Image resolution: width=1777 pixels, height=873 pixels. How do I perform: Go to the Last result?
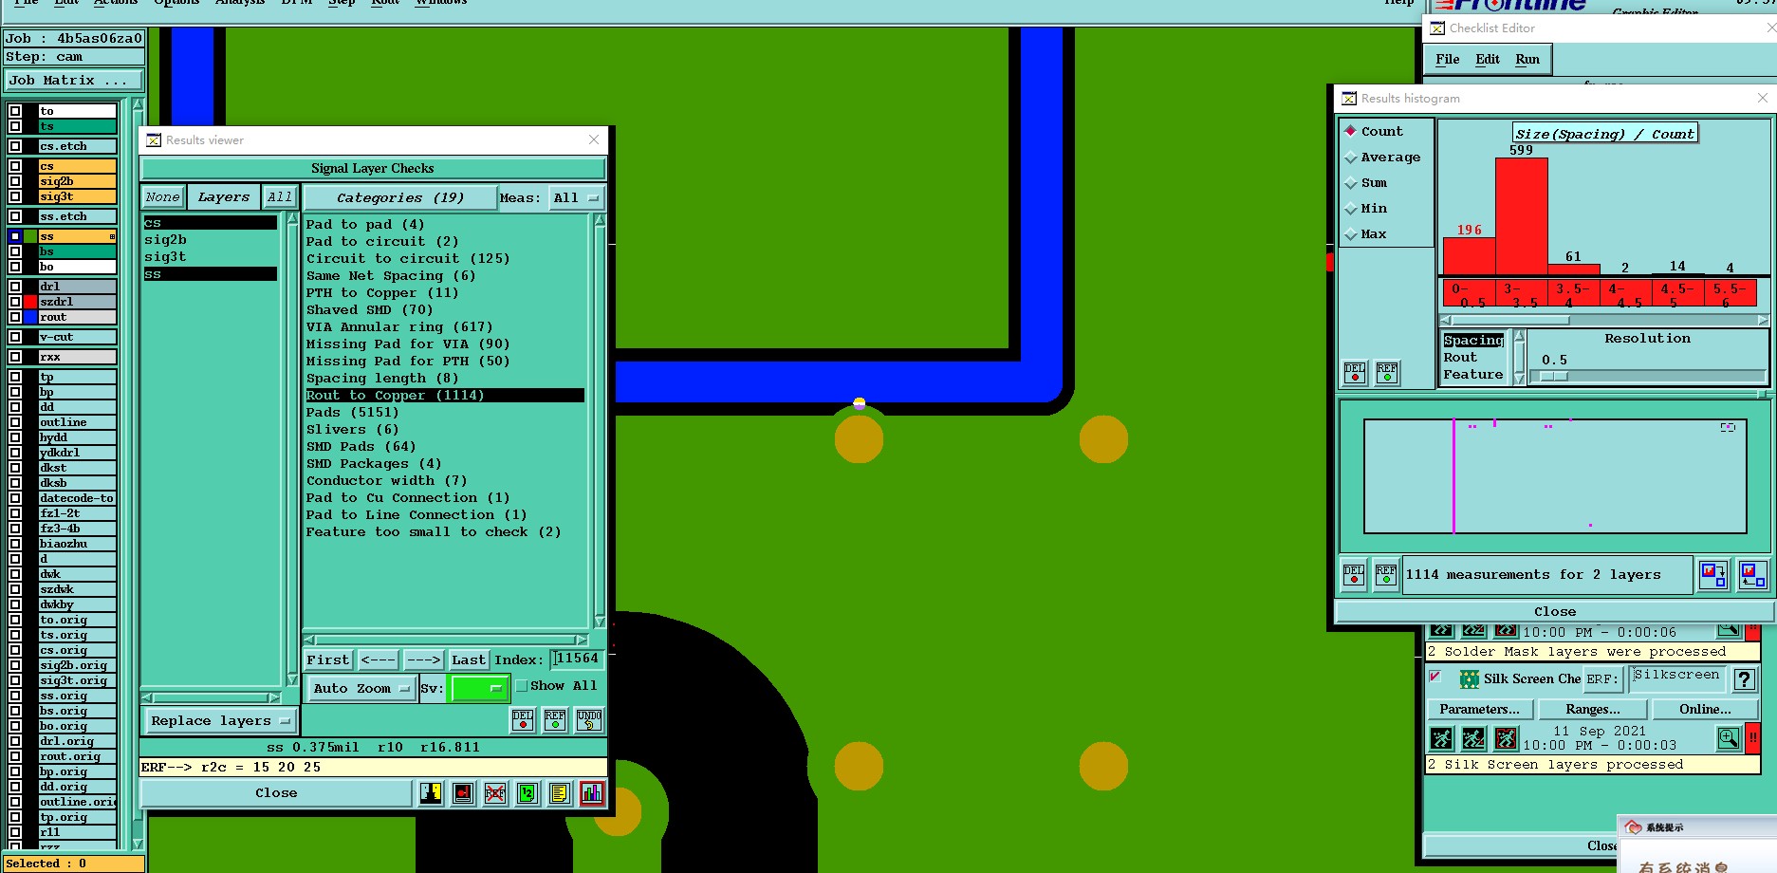pos(468,659)
